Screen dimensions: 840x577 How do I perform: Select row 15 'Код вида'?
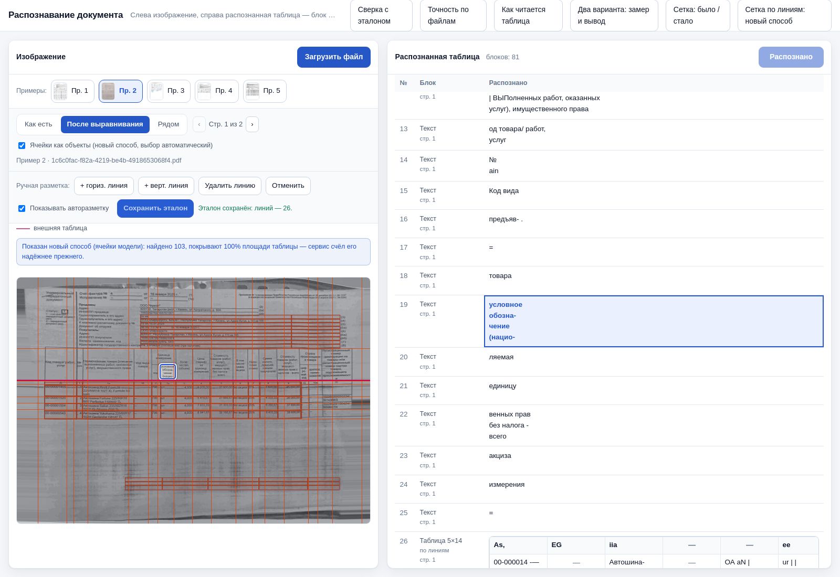pos(609,195)
